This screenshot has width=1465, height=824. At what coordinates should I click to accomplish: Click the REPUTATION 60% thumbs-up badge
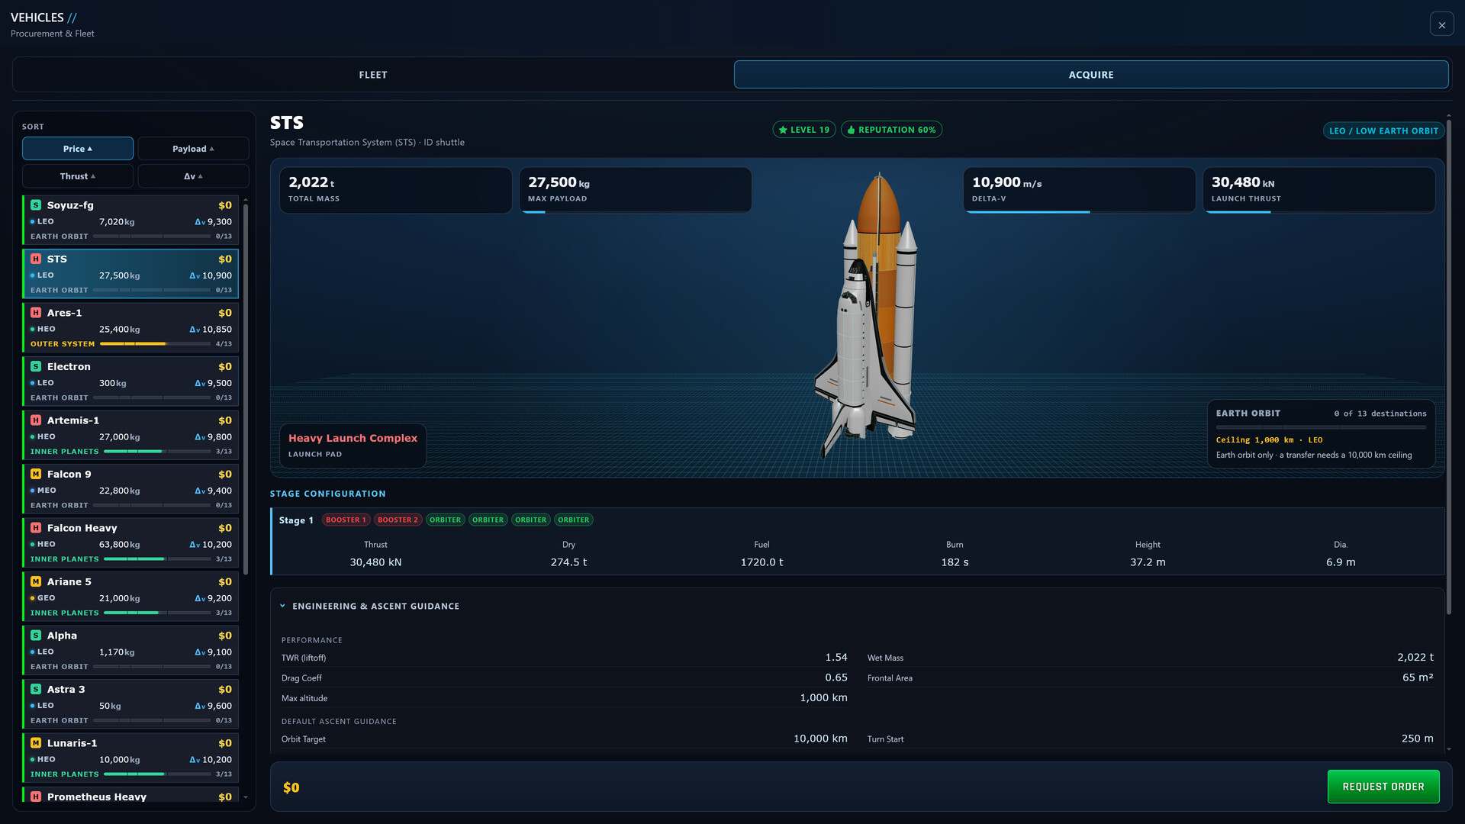(x=891, y=130)
